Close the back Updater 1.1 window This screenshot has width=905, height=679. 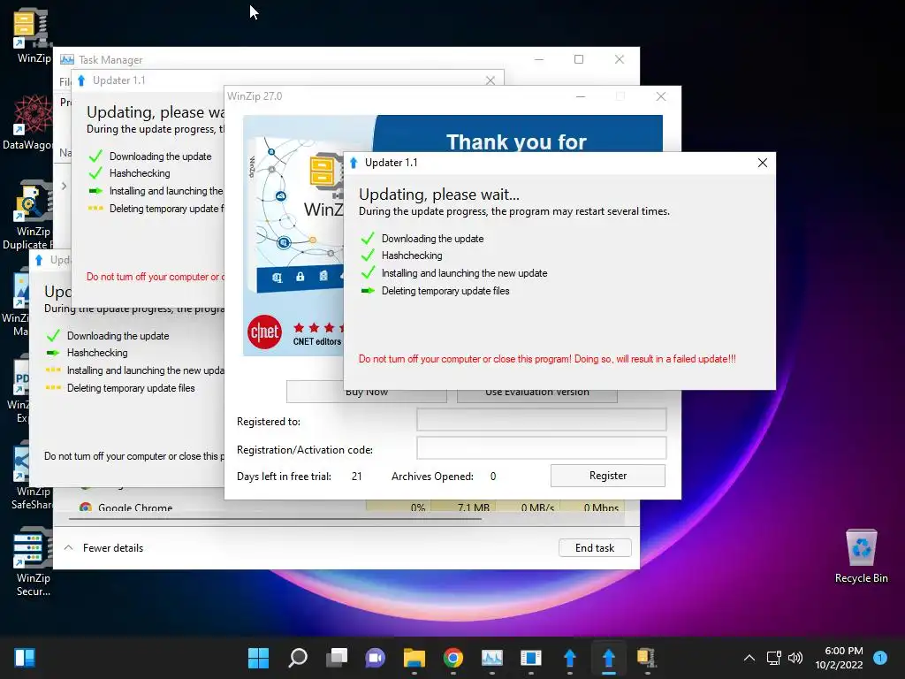pyautogui.click(x=490, y=80)
